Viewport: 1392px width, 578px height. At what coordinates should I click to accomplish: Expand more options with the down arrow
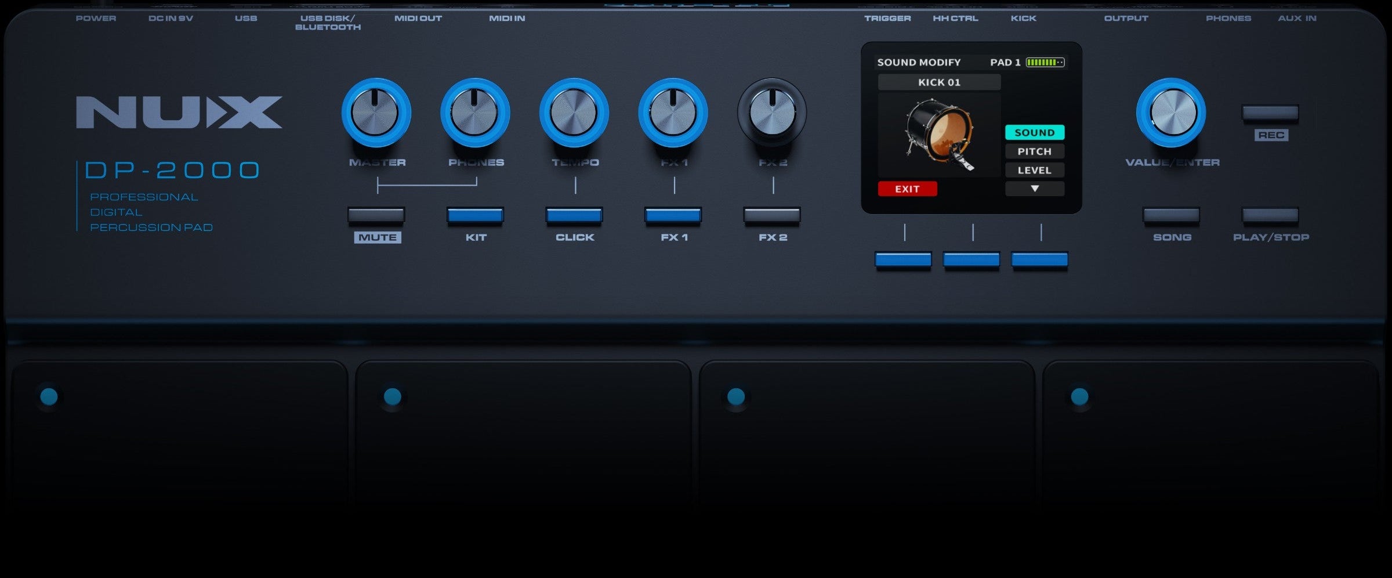click(1035, 189)
